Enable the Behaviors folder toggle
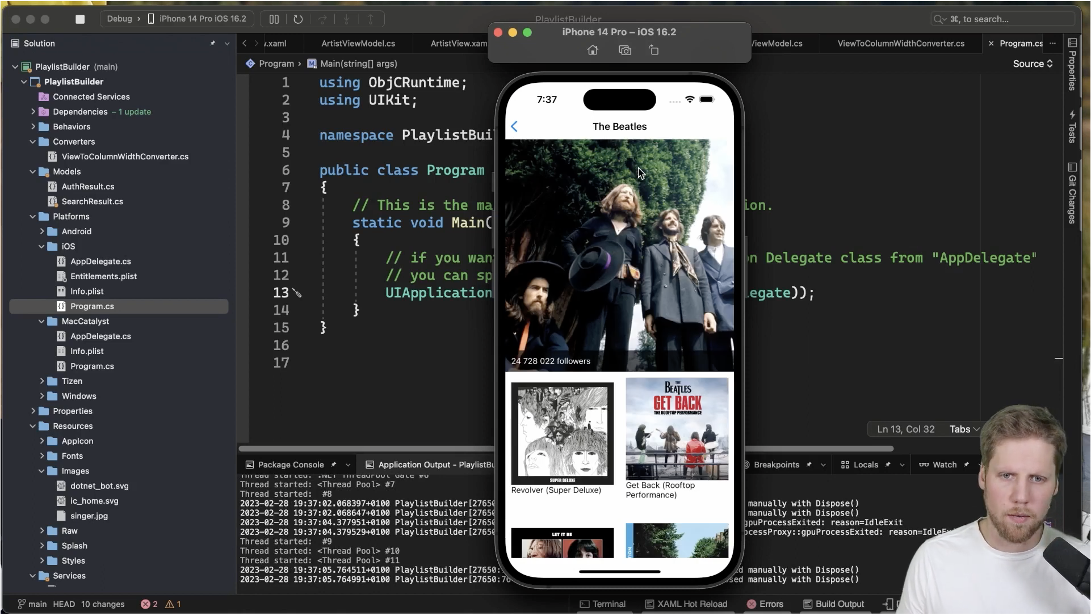Viewport: 1091px width, 616px height. (x=33, y=126)
